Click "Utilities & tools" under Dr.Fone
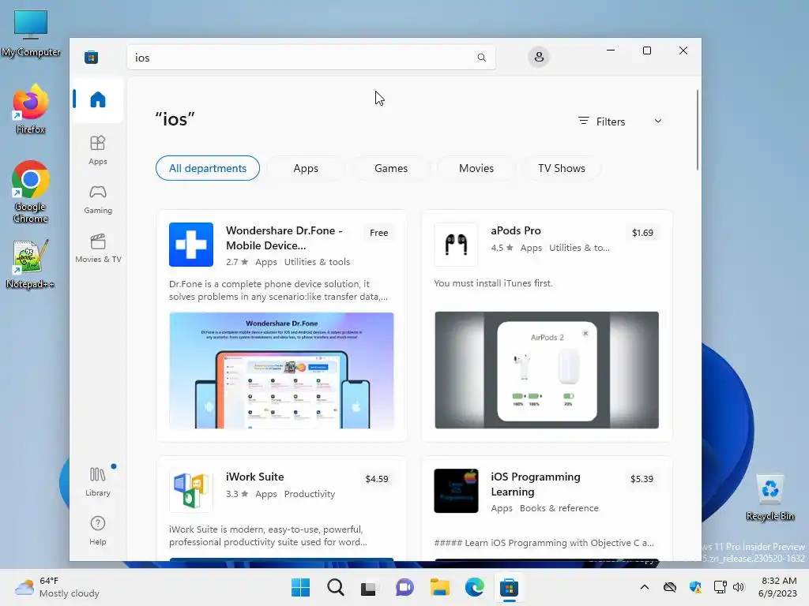 tap(317, 262)
